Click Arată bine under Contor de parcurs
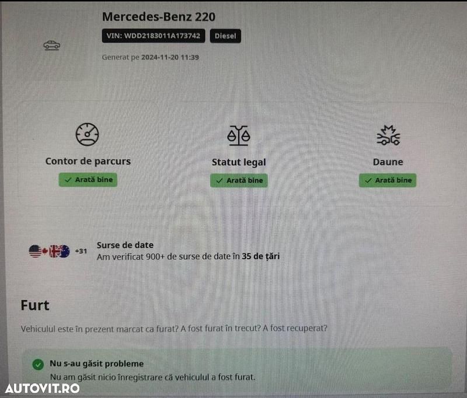467x398 pixels. [x=88, y=180]
